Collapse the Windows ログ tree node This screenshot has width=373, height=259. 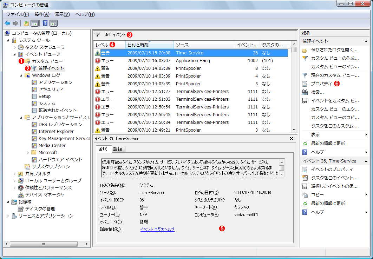click(x=21, y=75)
